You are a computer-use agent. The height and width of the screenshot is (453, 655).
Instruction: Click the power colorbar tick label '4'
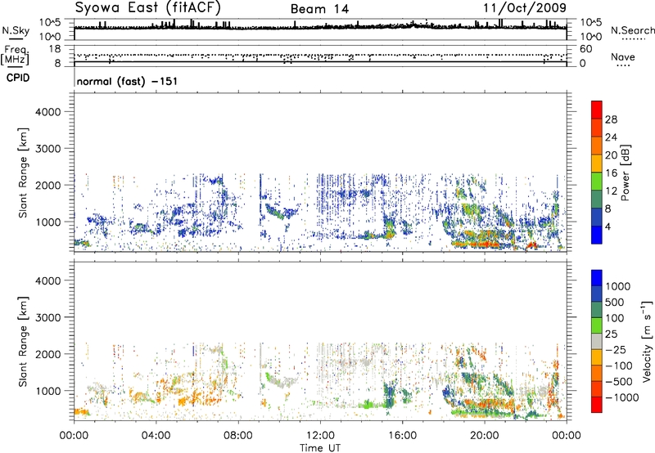coord(608,227)
